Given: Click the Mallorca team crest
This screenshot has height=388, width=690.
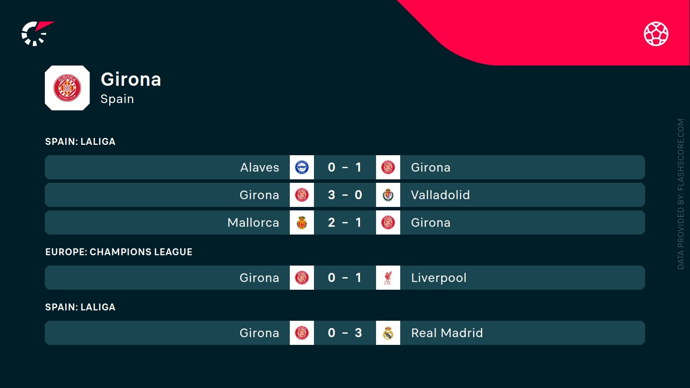Looking at the screenshot, I should pyautogui.click(x=302, y=222).
